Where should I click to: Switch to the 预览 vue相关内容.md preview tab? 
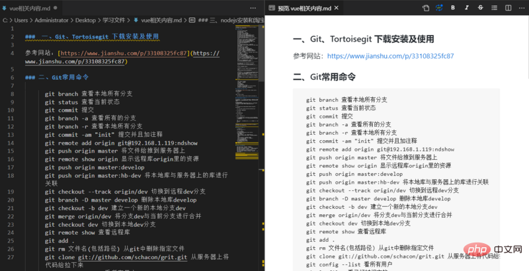(x=304, y=8)
